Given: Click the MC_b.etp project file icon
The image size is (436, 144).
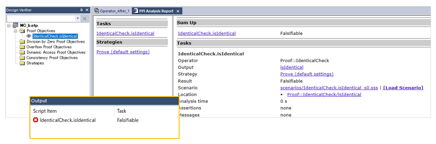Looking at the screenshot, I should tap(15, 25).
